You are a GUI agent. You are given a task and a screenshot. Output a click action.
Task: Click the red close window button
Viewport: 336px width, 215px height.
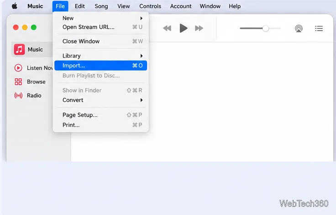(16, 27)
